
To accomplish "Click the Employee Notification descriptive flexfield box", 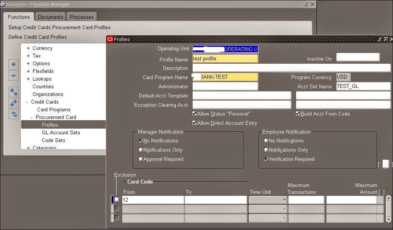I will (386, 164).
